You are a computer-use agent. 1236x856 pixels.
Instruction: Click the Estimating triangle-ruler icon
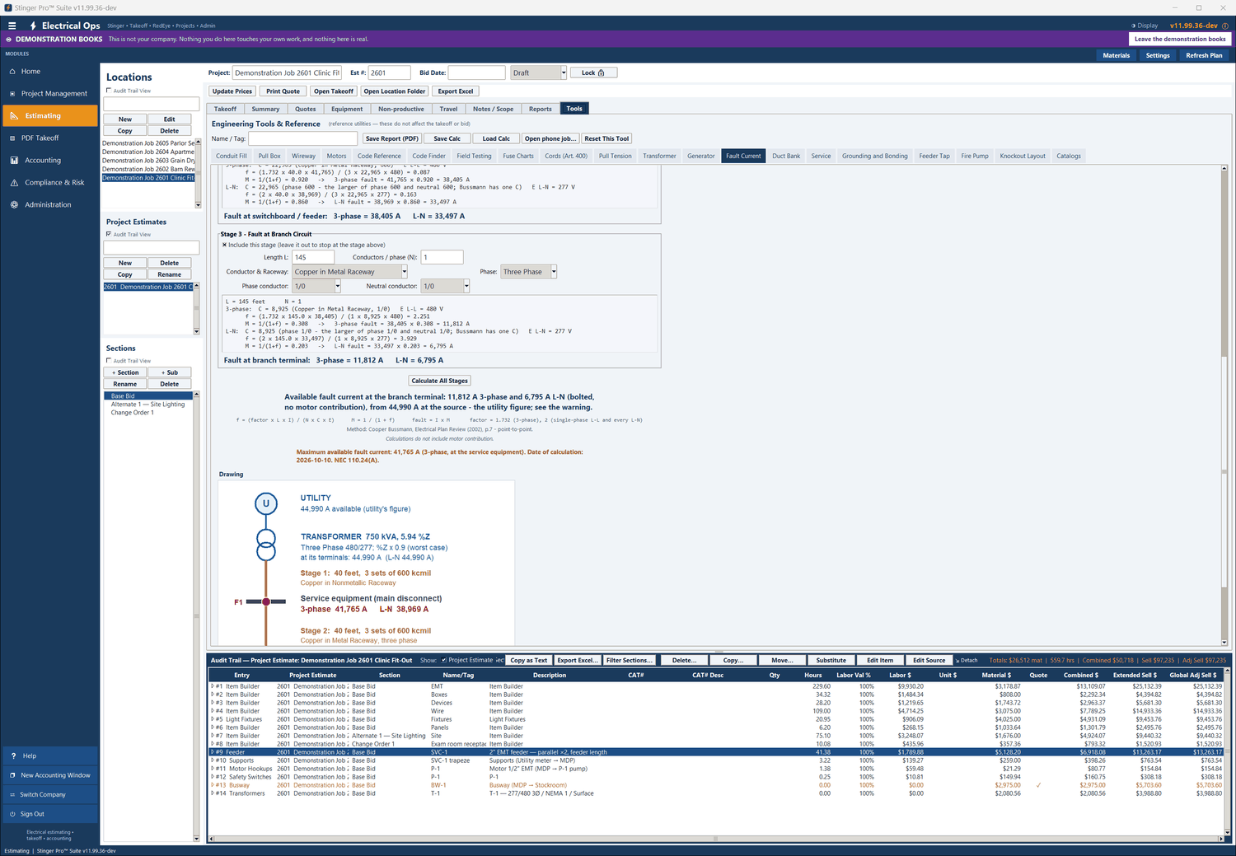(14, 116)
